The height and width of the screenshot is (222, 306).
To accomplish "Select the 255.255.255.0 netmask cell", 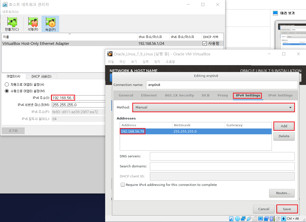I will click(185, 131).
